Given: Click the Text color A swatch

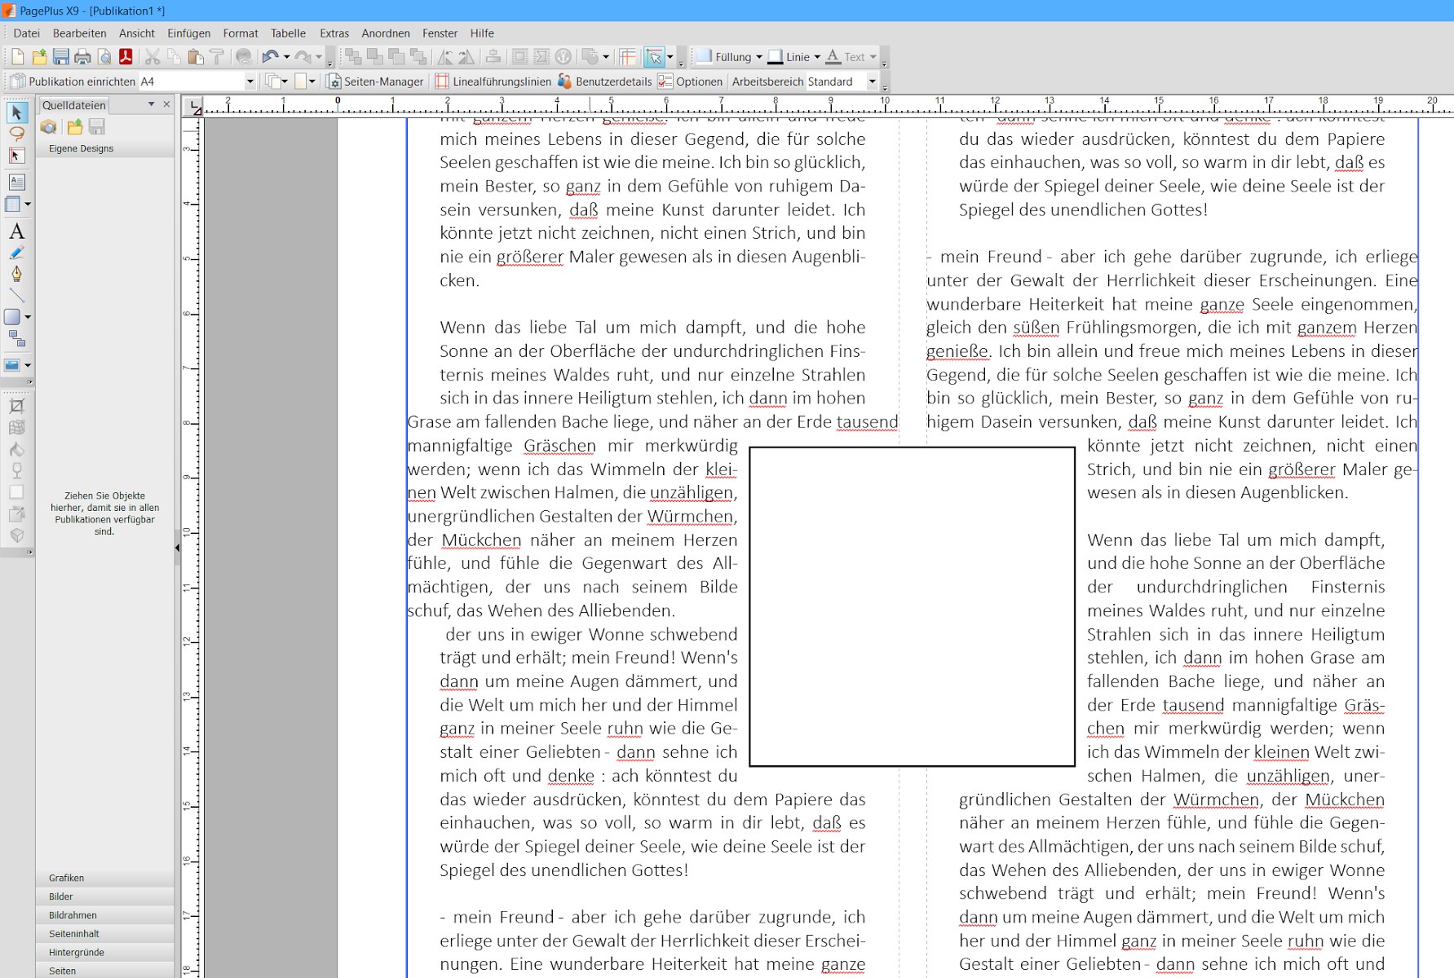Looking at the screenshot, I should (x=833, y=56).
